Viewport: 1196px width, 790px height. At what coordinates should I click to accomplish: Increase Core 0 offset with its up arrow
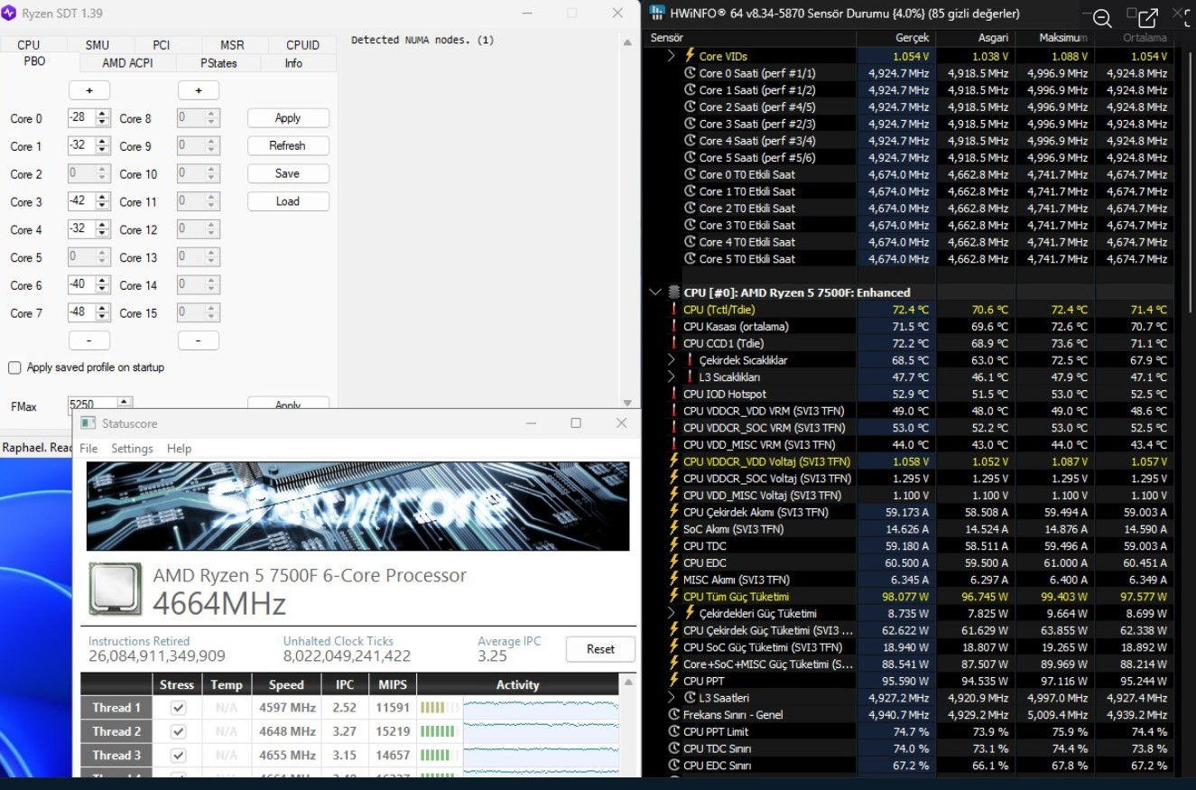tap(102, 114)
